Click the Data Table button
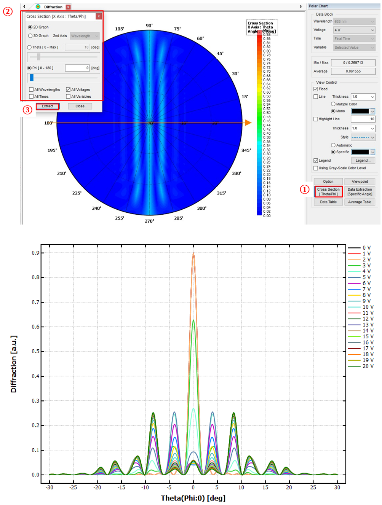 pos(328,202)
